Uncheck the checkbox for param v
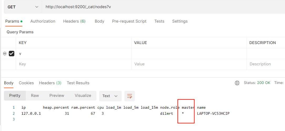The height and width of the screenshot is (131, 285). click(12, 54)
